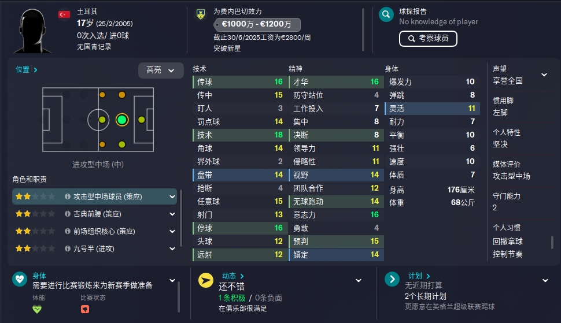This screenshot has width=561, height=323.
Task: Select the large green pitch position dot
Action: pos(122,120)
